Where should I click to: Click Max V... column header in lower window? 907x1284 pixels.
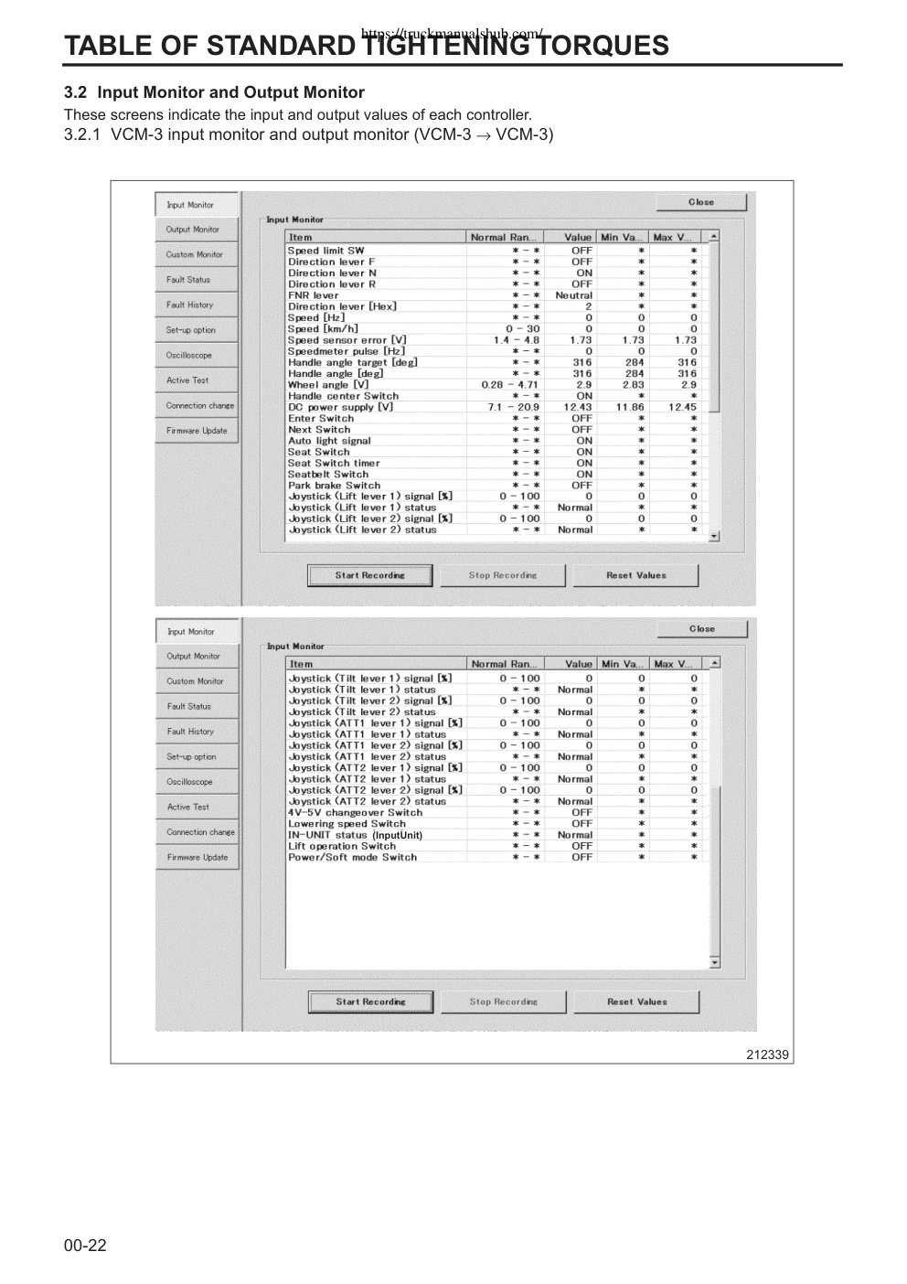(677, 664)
